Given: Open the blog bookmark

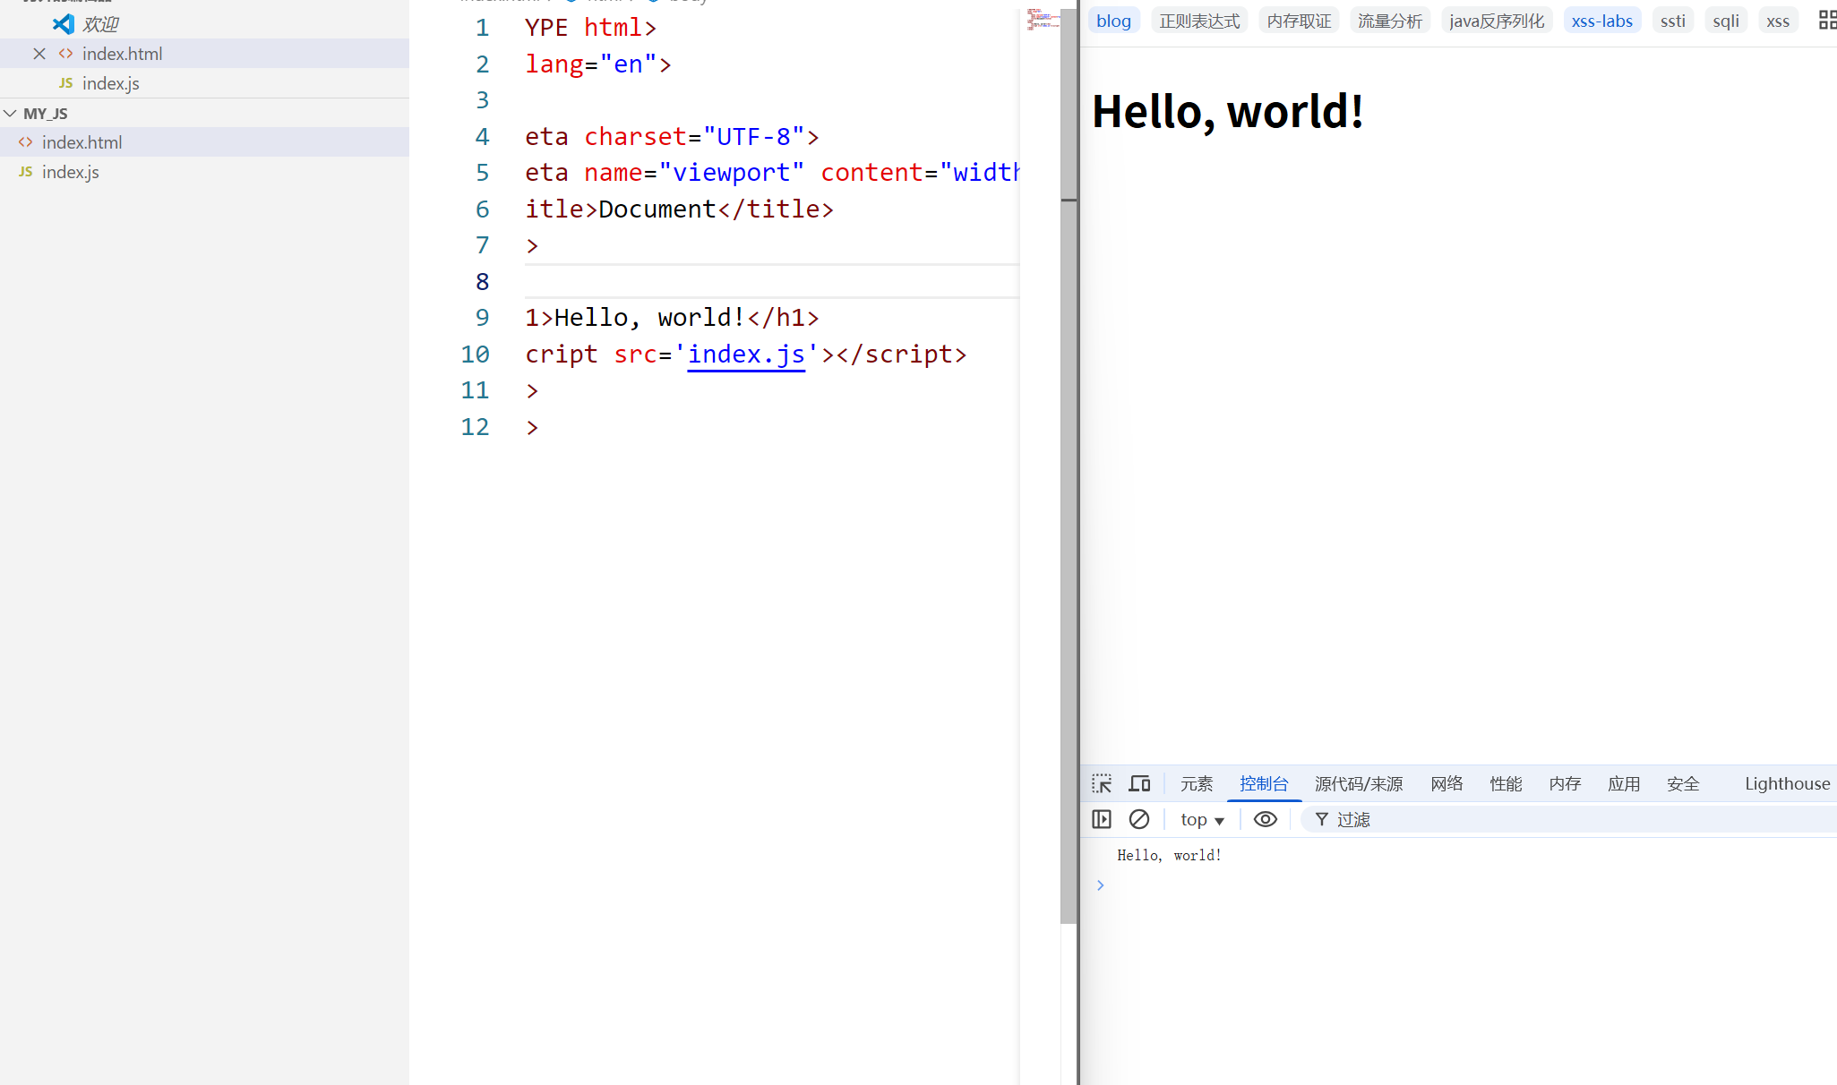Looking at the screenshot, I should tap(1113, 21).
